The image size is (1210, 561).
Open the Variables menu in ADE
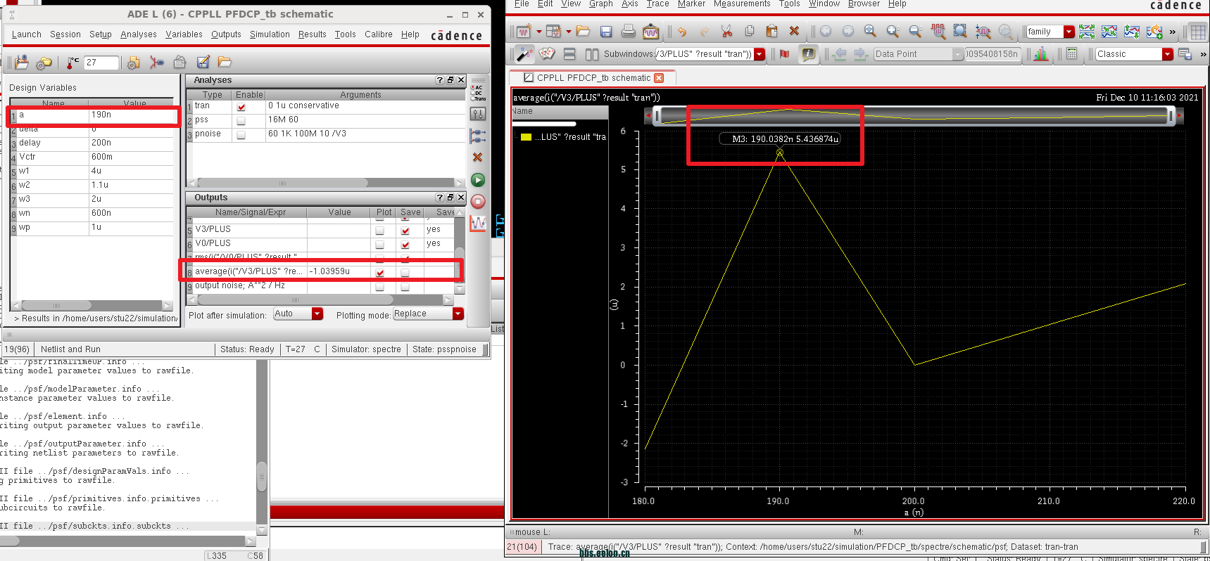pos(184,34)
